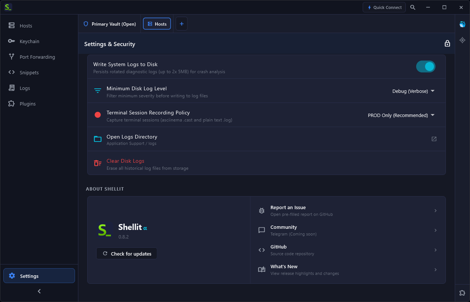Expand Report an Issue chevron arrow
Viewport: 470px width, 302px height.
[435, 211]
